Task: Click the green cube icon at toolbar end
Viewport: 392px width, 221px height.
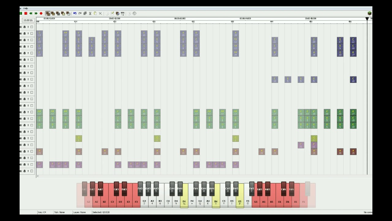Action: pos(370,13)
